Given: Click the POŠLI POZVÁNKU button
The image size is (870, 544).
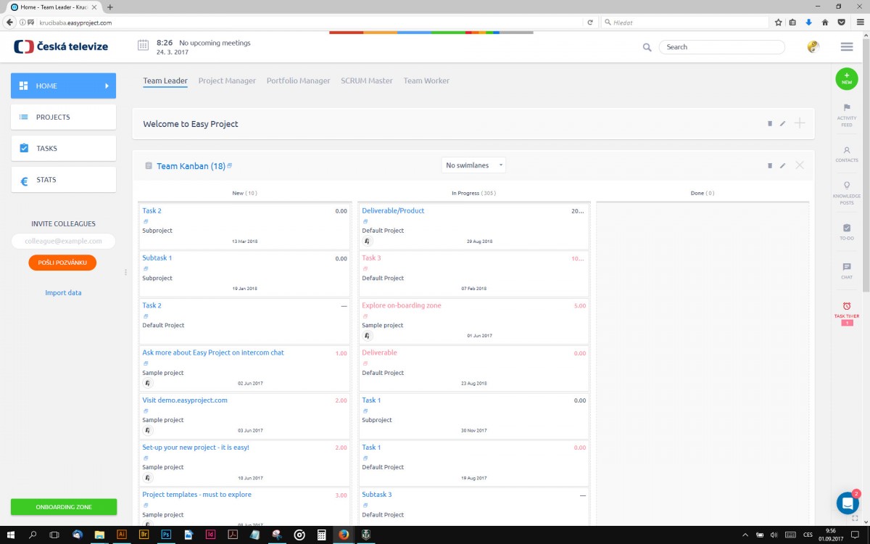Looking at the screenshot, I should point(62,263).
